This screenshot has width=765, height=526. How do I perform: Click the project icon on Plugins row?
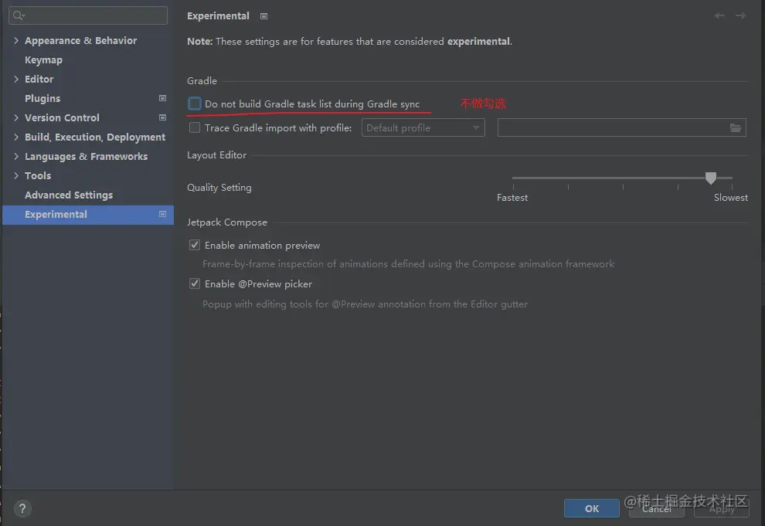click(x=162, y=98)
